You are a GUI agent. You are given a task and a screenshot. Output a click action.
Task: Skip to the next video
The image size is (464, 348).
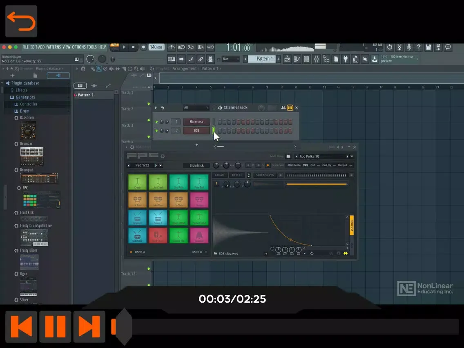(x=89, y=326)
